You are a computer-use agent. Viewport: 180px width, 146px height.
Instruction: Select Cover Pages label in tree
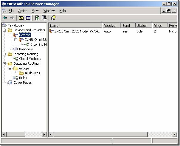click(x=23, y=83)
